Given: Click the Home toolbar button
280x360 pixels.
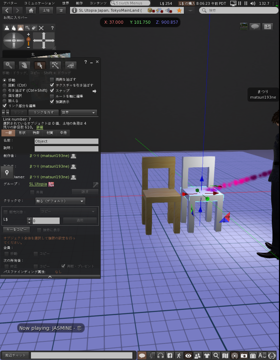Looking at the screenshot, I should (31, 10).
